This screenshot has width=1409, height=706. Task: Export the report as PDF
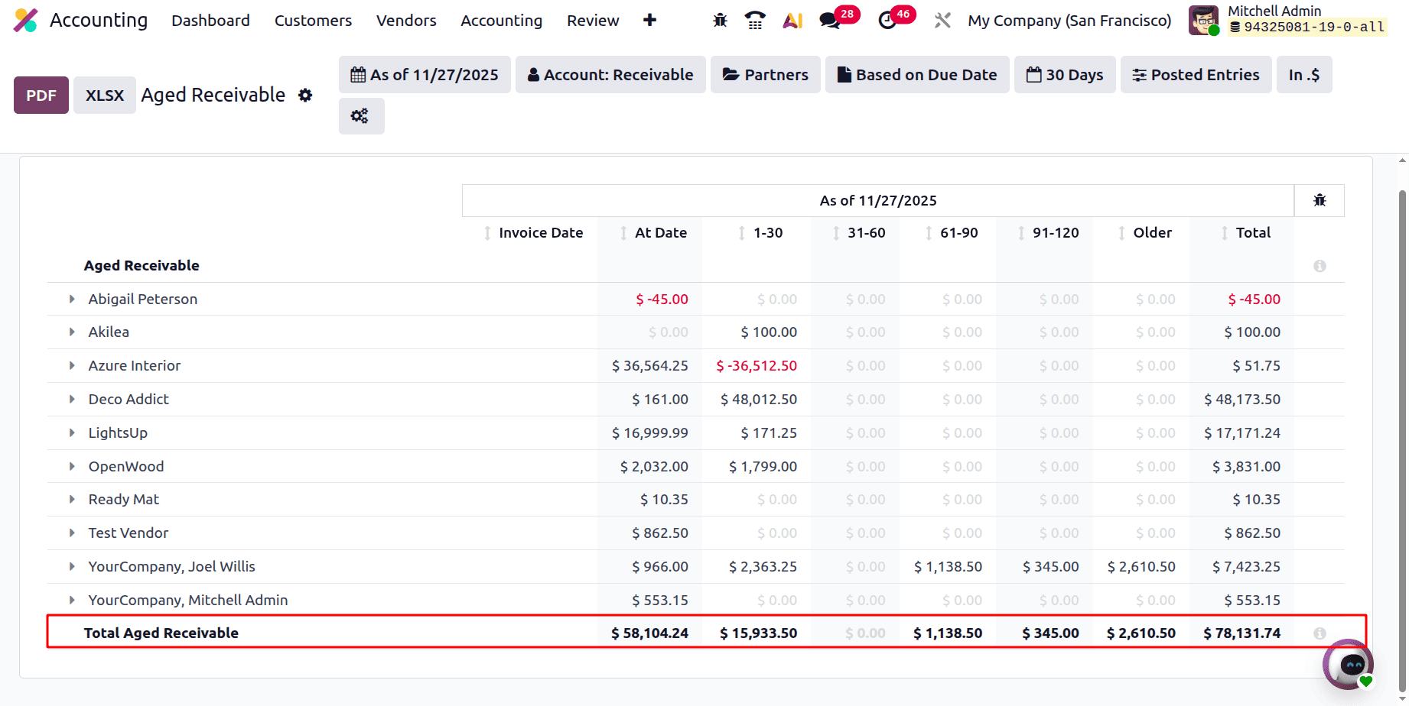tap(41, 96)
